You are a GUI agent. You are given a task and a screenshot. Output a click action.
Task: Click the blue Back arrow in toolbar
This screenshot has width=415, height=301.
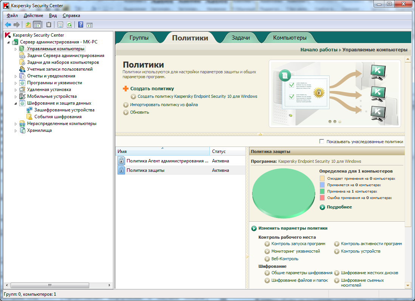tap(8, 25)
